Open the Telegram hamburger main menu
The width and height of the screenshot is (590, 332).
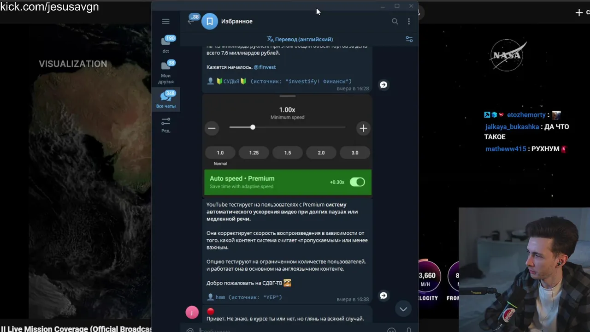point(166,21)
